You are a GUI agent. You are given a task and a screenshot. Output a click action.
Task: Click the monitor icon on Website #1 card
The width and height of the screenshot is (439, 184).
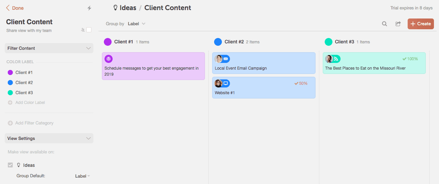tap(226, 83)
